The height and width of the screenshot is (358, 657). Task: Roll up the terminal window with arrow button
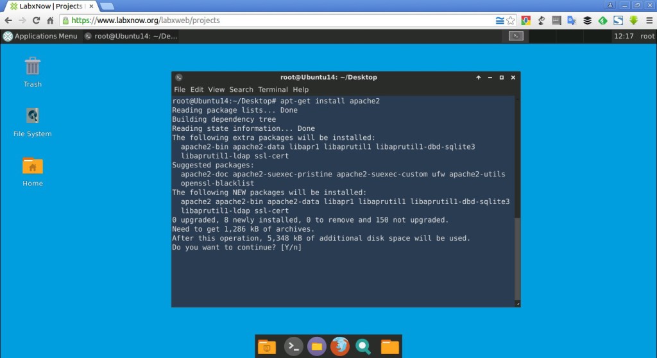coord(478,78)
